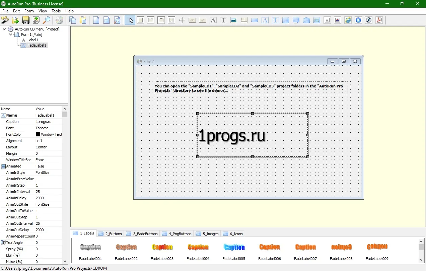This screenshot has height=271, width=426.
Task: Open the Edit menu
Action: click(x=16, y=11)
